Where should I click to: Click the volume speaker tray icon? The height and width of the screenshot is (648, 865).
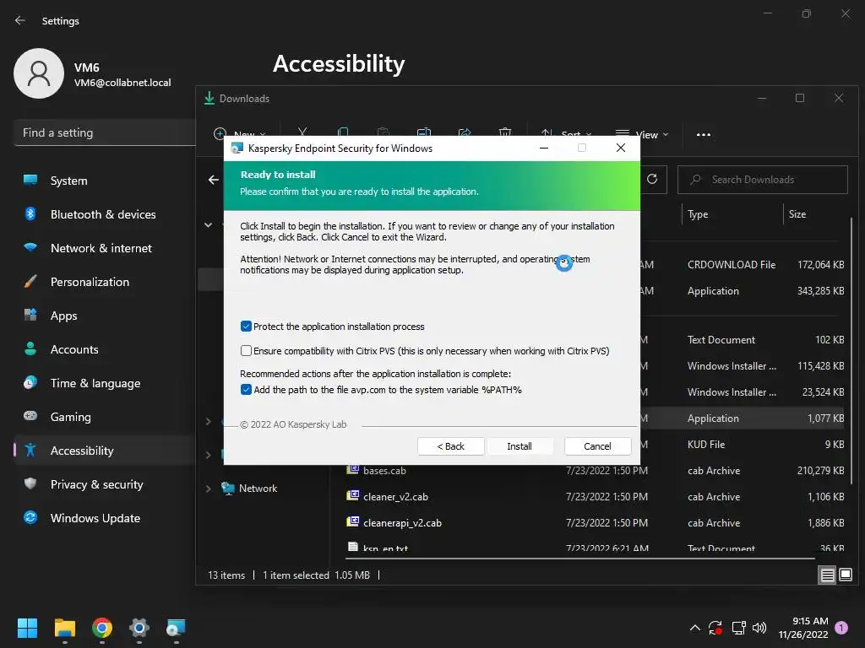click(759, 628)
